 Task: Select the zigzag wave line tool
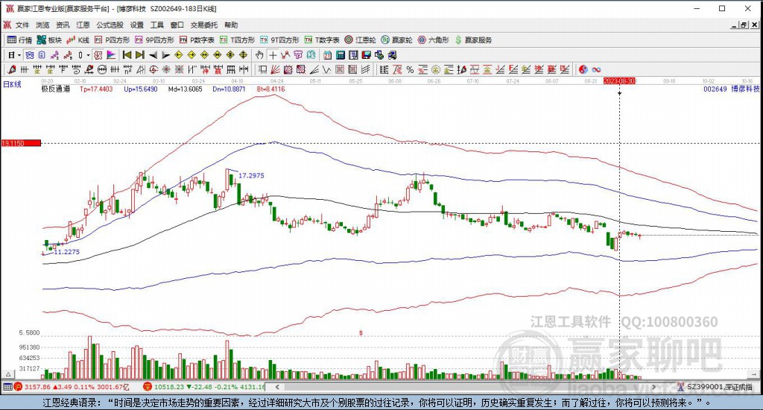pyautogui.click(x=326, y=69)
